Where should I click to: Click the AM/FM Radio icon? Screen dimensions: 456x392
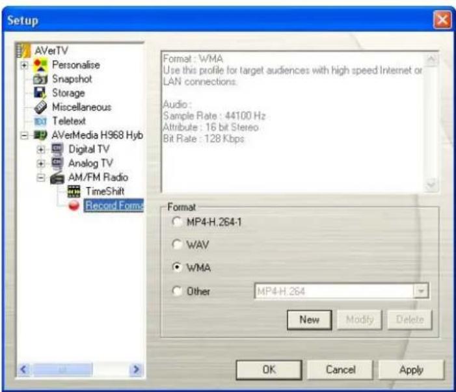coord(57,177)
